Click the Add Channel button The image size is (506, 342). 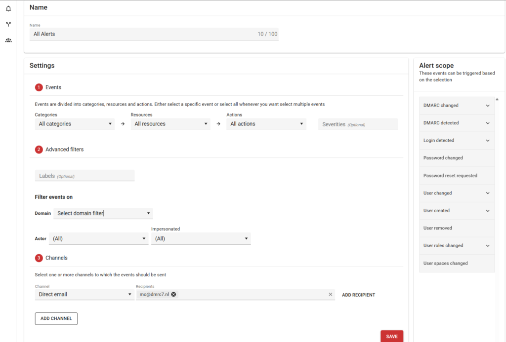[56, 319]
